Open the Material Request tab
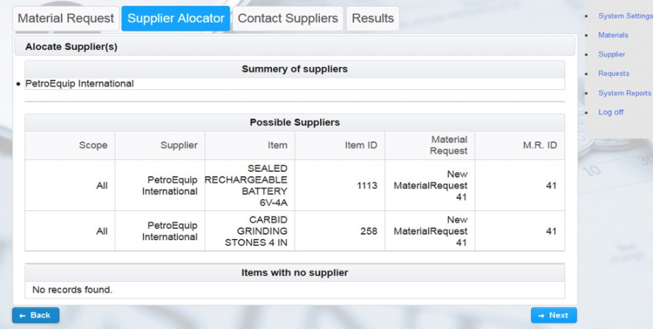653x329 pixels. point(66,19)
